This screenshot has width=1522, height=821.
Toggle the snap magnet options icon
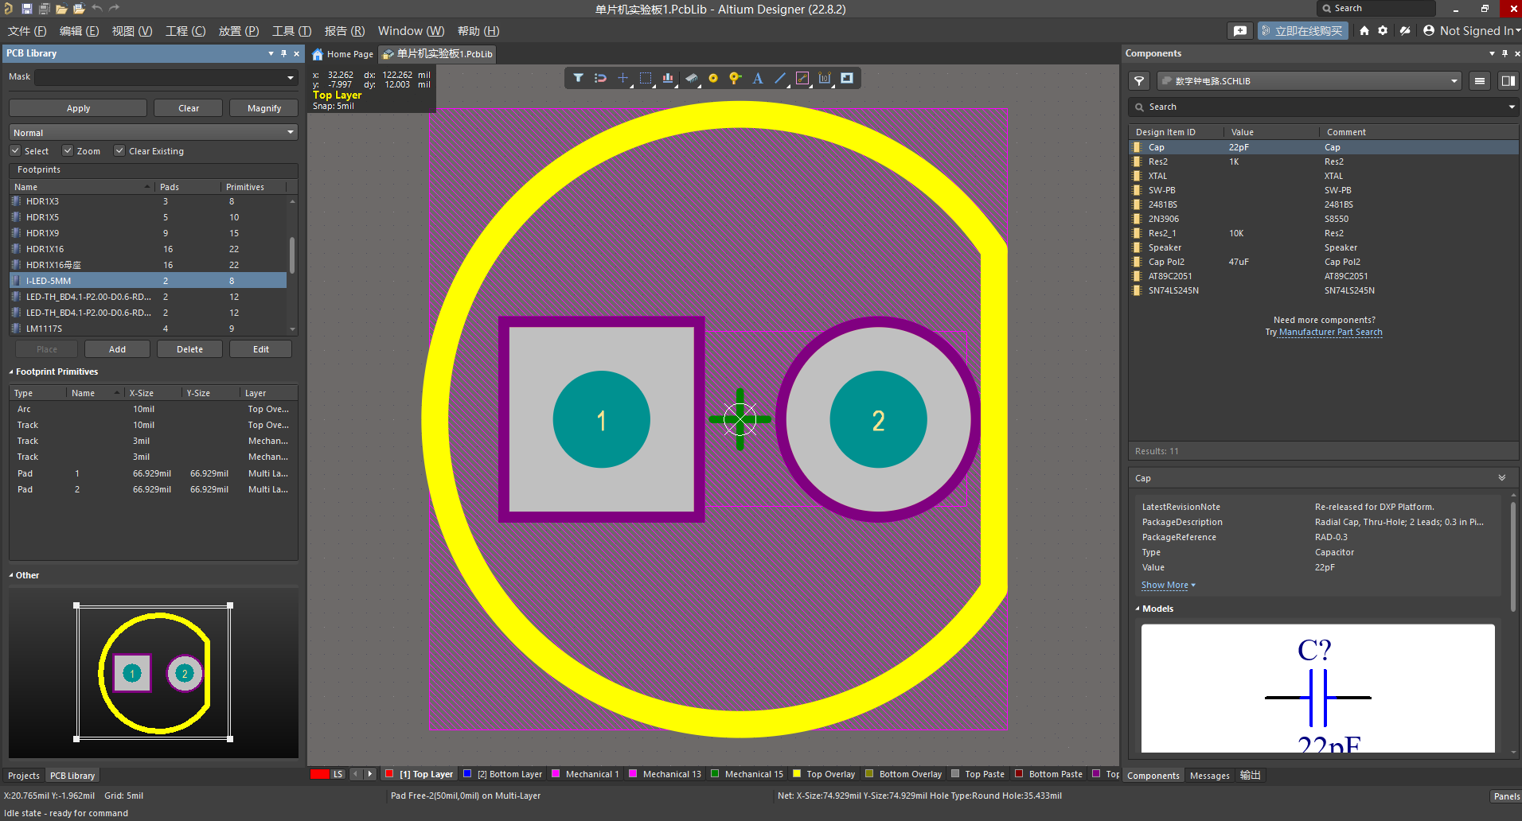601,78
